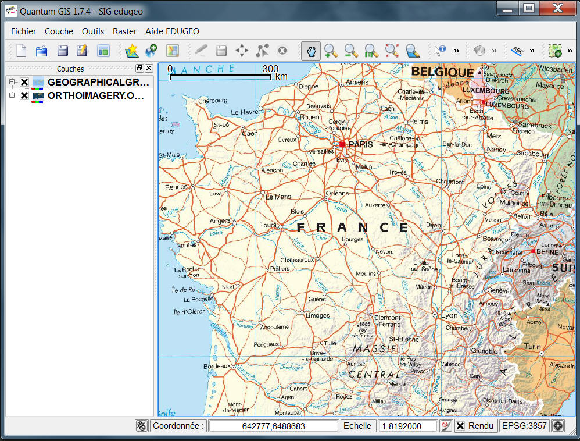
Task: Click the EPSG:3857 projection status button
Action: click(524, 426)
